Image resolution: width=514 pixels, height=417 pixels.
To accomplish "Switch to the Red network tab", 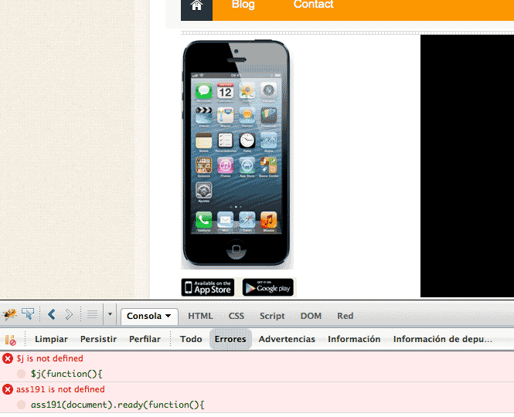I will coord(346,316).
